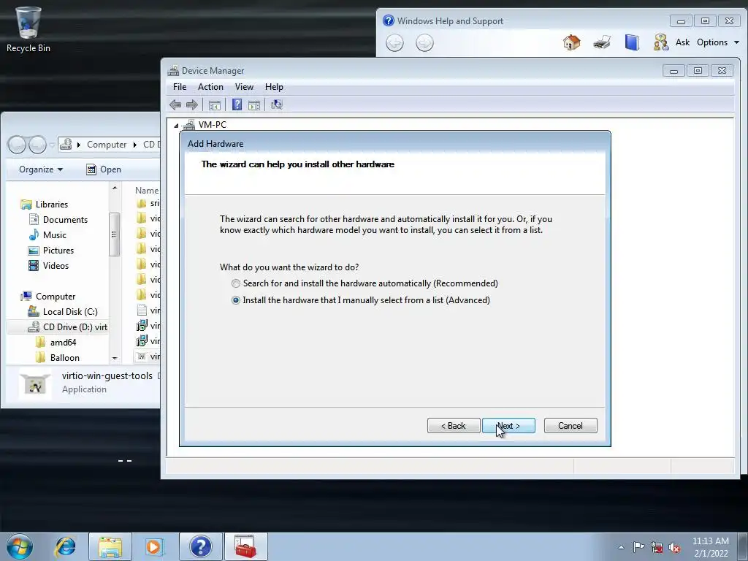Select amd64 folder in navigation pane
Image resolution: width=748 pixels, height=561 pixels.
coord(56,342)
